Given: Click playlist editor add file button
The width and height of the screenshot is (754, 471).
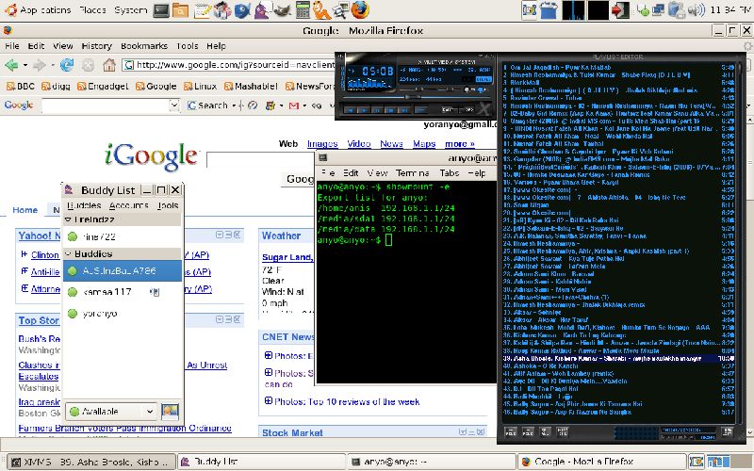Looking at the screenshot, I should coord(511,432).
